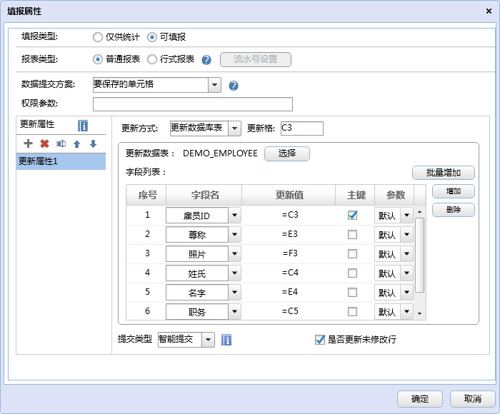Open 参数 dropdown for row 5
Viewport: 500px width, 414px height.
pos(406,292)
